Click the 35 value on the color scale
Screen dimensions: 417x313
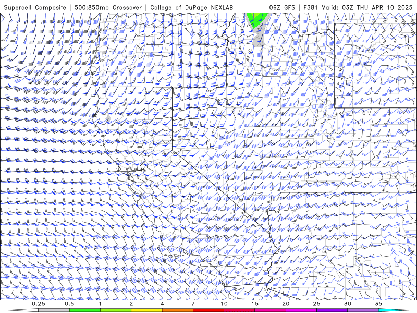tap(378, 304)
